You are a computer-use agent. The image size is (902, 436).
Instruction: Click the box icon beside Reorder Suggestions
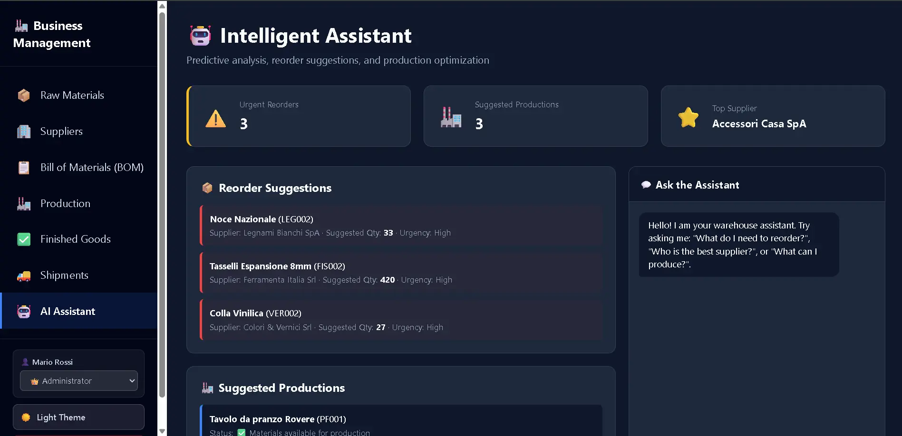[x=207, y=188]
